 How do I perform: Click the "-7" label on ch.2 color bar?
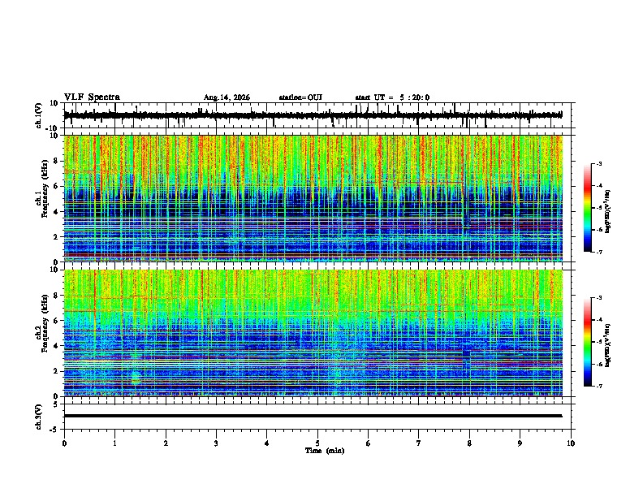[598, 387]
